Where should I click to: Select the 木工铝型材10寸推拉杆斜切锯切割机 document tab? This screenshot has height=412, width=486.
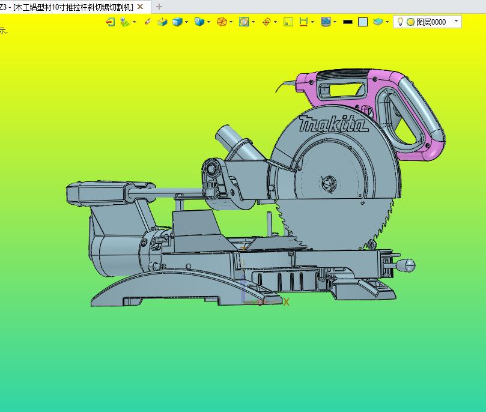point(73,7)
